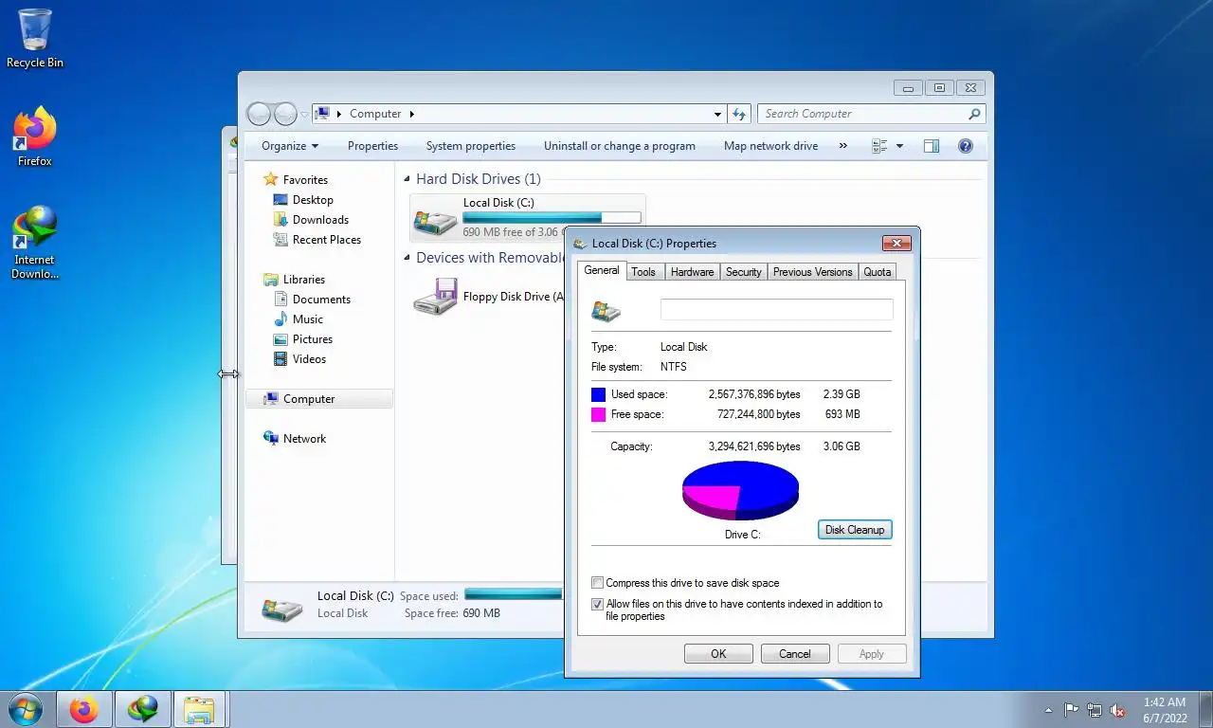This screenshot has width=1213, height=728.
Task: Click the Change your view icon
Action: pos(879,146)
